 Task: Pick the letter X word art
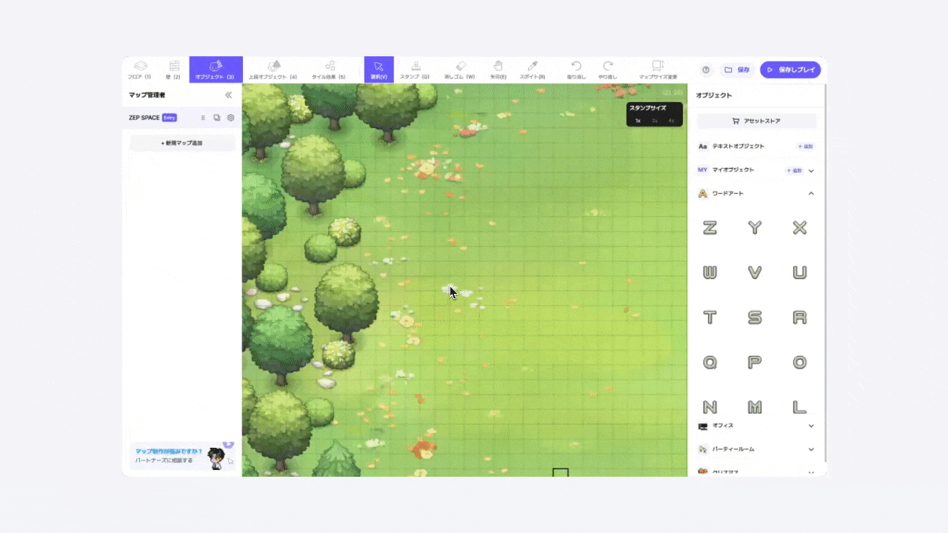[x=800, y=228]
